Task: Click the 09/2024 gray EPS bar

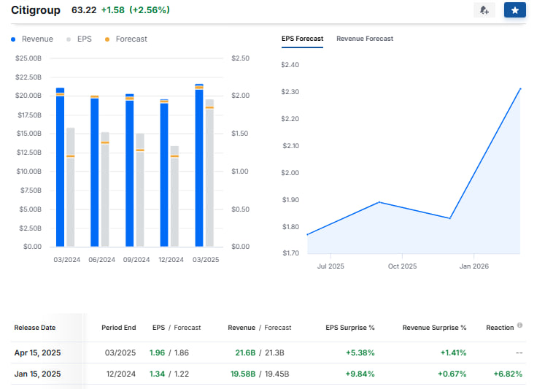Action: pyautogui.click(x=140, y=190)
